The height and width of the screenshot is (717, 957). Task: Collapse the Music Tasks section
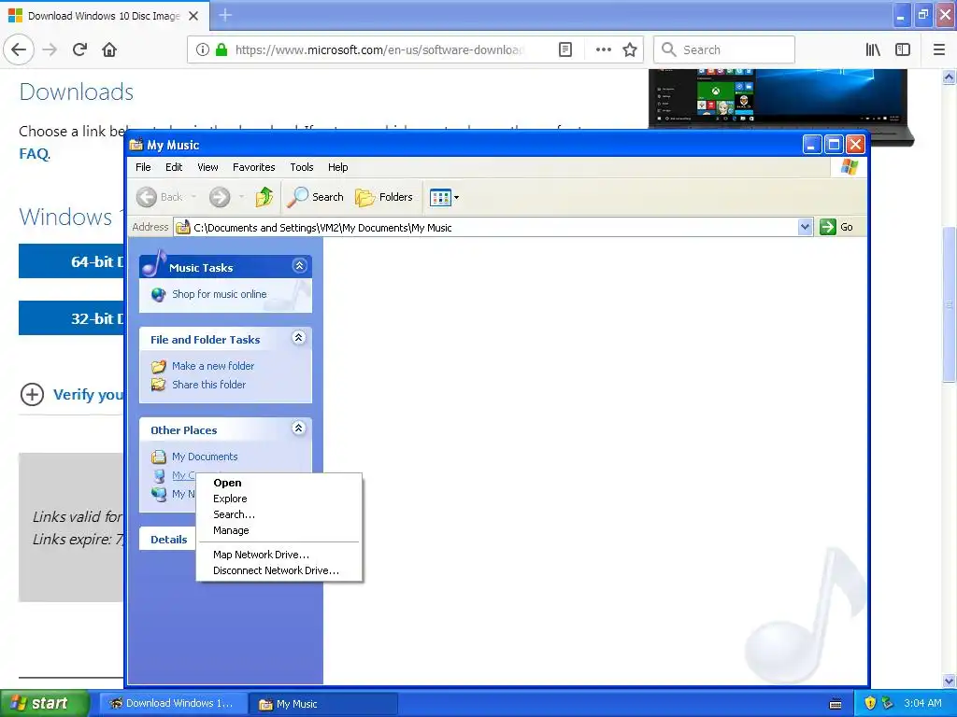pos(299,266)
